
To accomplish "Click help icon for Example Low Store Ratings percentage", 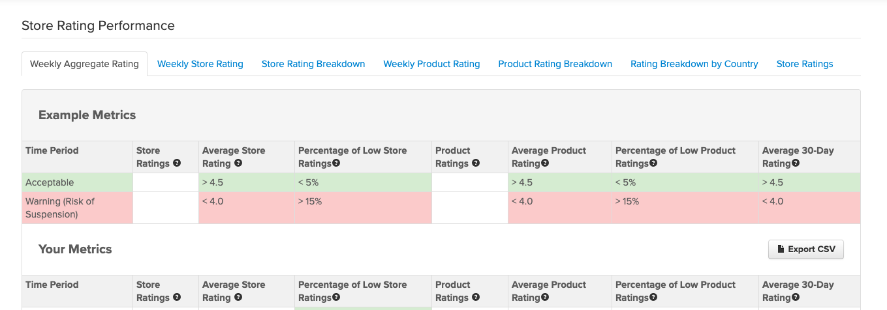I will point(336,164).
